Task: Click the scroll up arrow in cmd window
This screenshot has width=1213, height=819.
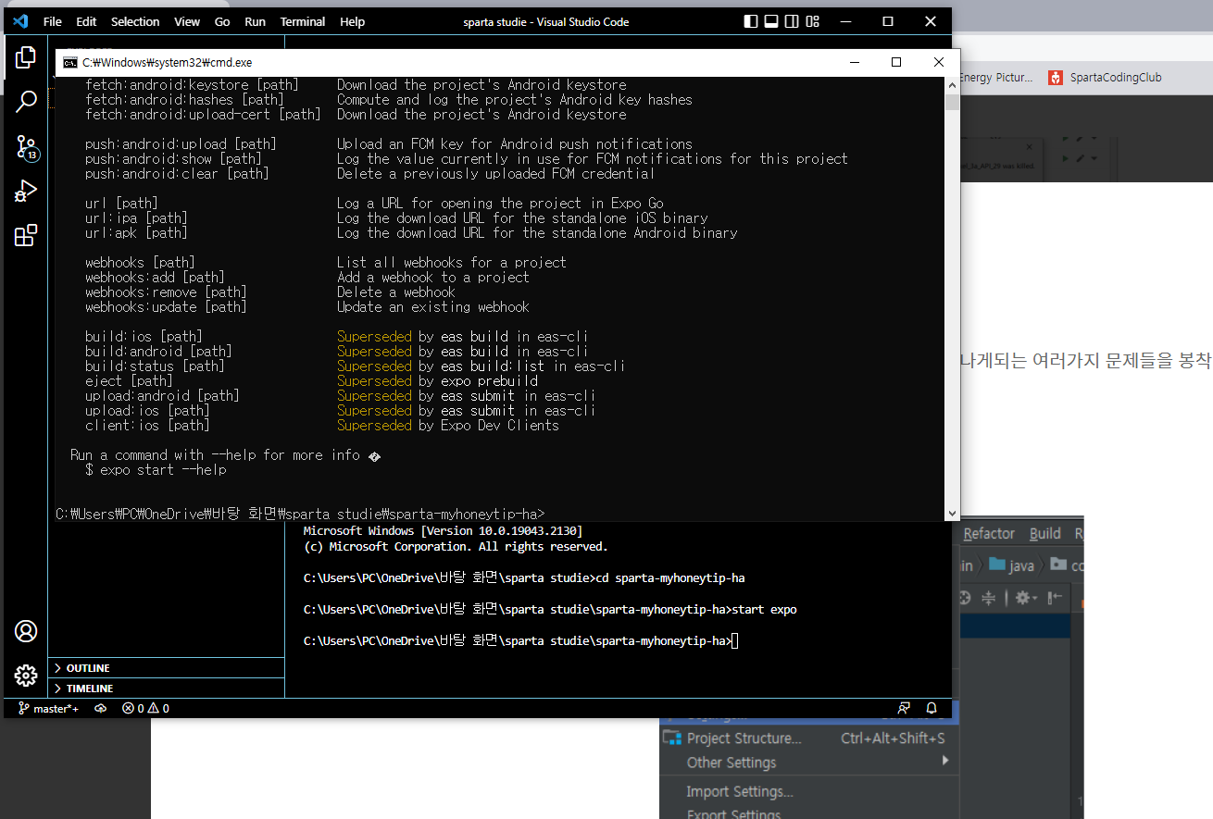Action: [x=952, y=84]
